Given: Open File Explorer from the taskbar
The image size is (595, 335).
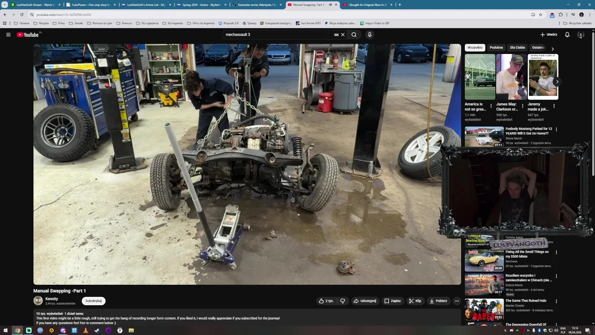Looking at the screenshot, I should tap(131, 330).
